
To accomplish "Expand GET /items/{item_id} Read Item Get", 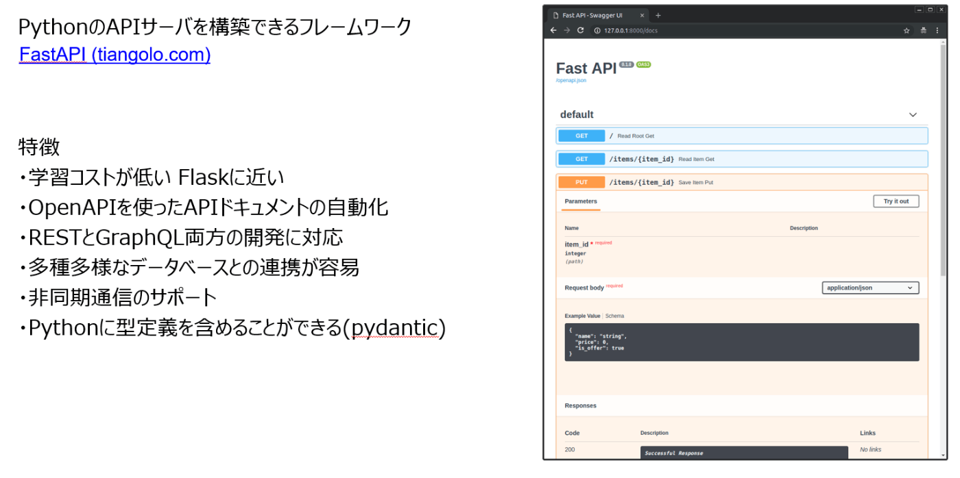I will click(x=742, y=159).
